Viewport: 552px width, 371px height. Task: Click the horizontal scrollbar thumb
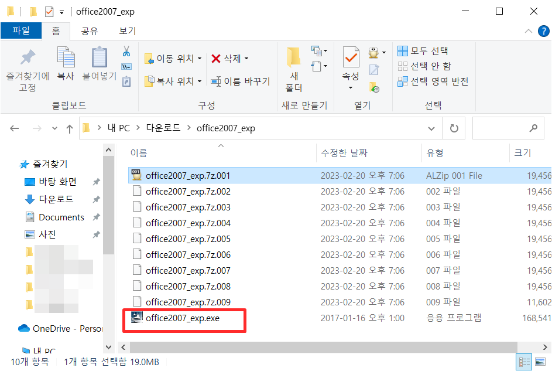(324, 347)
